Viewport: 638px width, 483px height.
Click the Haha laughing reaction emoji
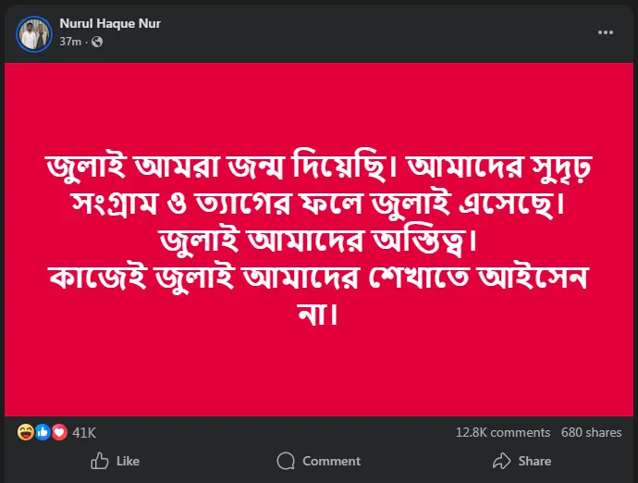[x=25, y=432]
